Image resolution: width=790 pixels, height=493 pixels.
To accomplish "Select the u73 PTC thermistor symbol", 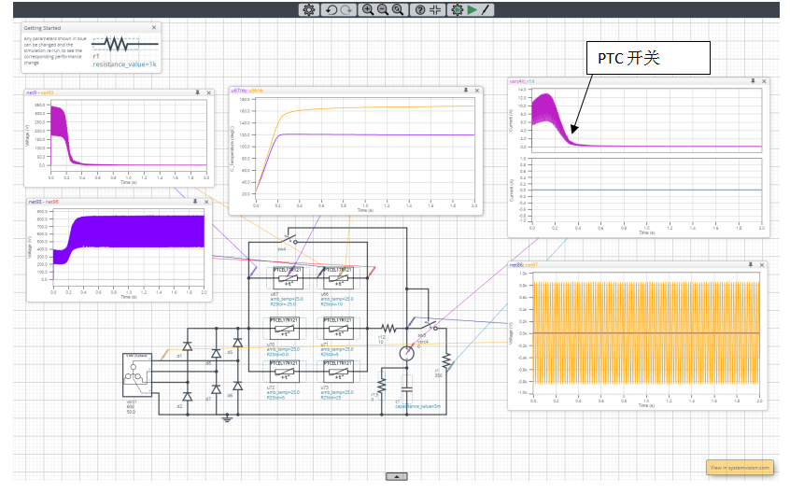I will coord(338,371).
